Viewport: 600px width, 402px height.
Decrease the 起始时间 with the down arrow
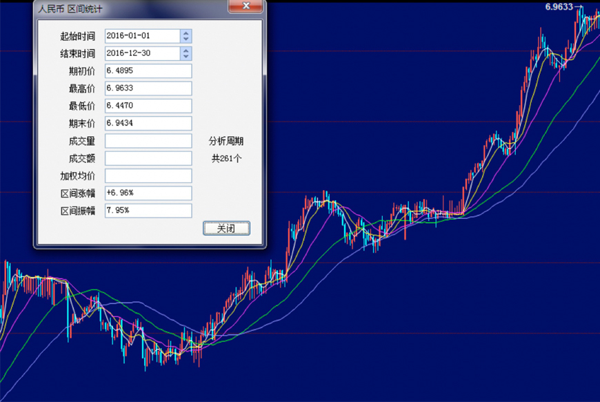tap(186, 39)
